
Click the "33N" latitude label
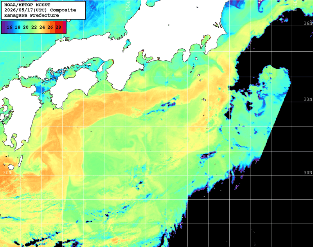(x=308, y=99)
